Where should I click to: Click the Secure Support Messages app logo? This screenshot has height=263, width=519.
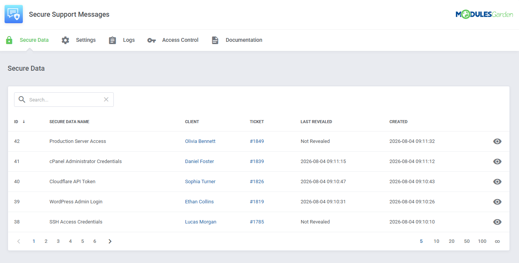tap(14, 14)
